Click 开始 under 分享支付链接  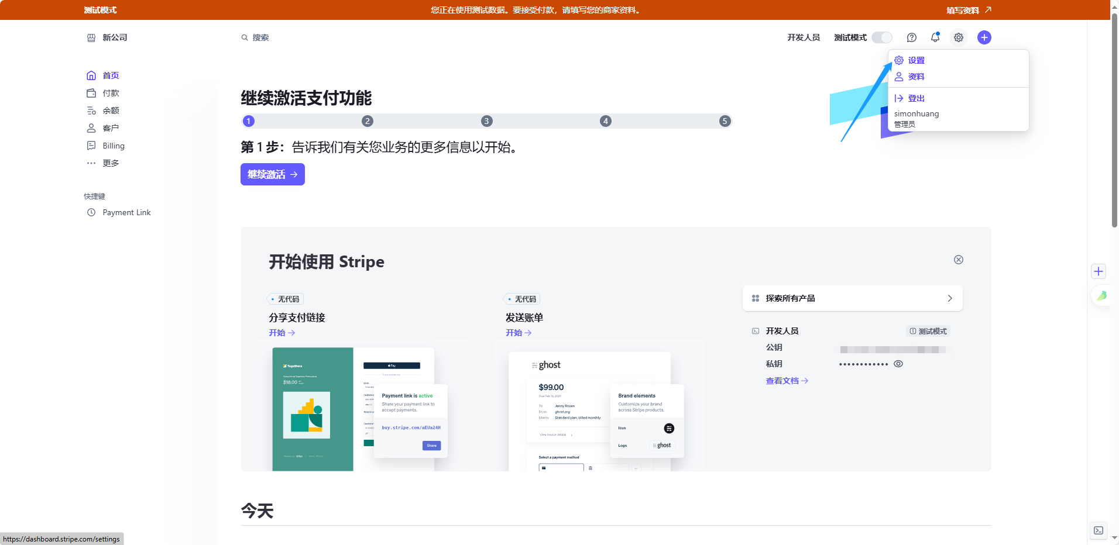click(x=282, y=333)
